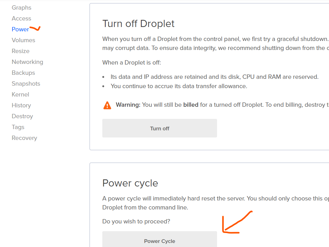Click the bold word "billed" in warning
The width and height of the screenshot is (329, 247).
pos(191,105)
